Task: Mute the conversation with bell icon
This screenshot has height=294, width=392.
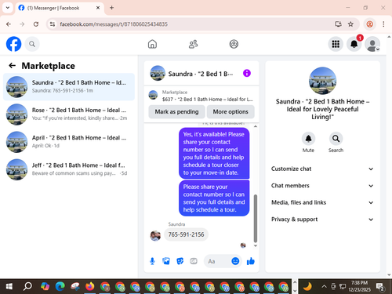Action: click(x=308, y=139)
